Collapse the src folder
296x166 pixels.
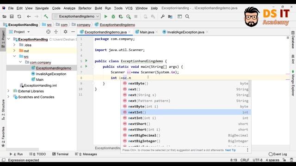(14, 56)
